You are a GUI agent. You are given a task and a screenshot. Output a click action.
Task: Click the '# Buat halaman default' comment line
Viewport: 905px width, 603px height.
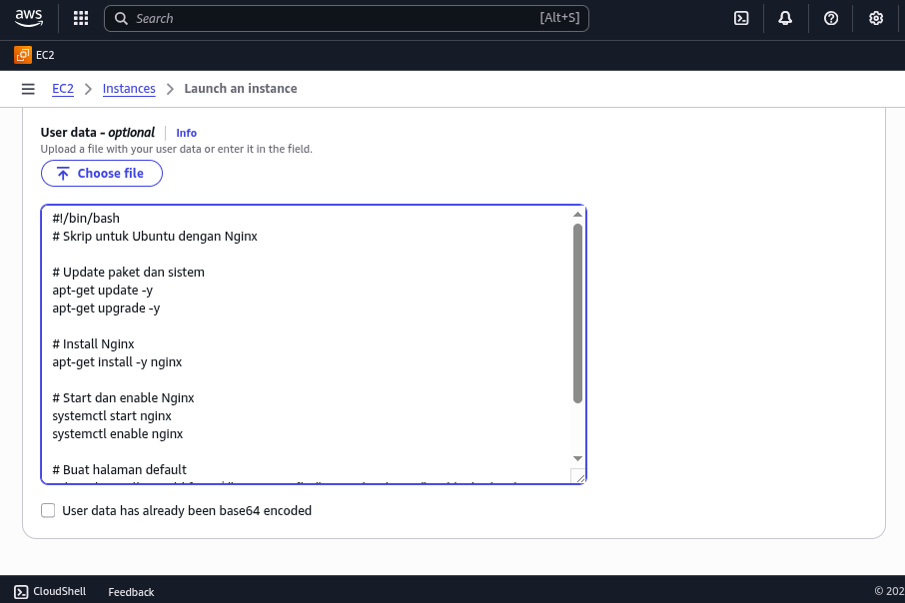120,469
